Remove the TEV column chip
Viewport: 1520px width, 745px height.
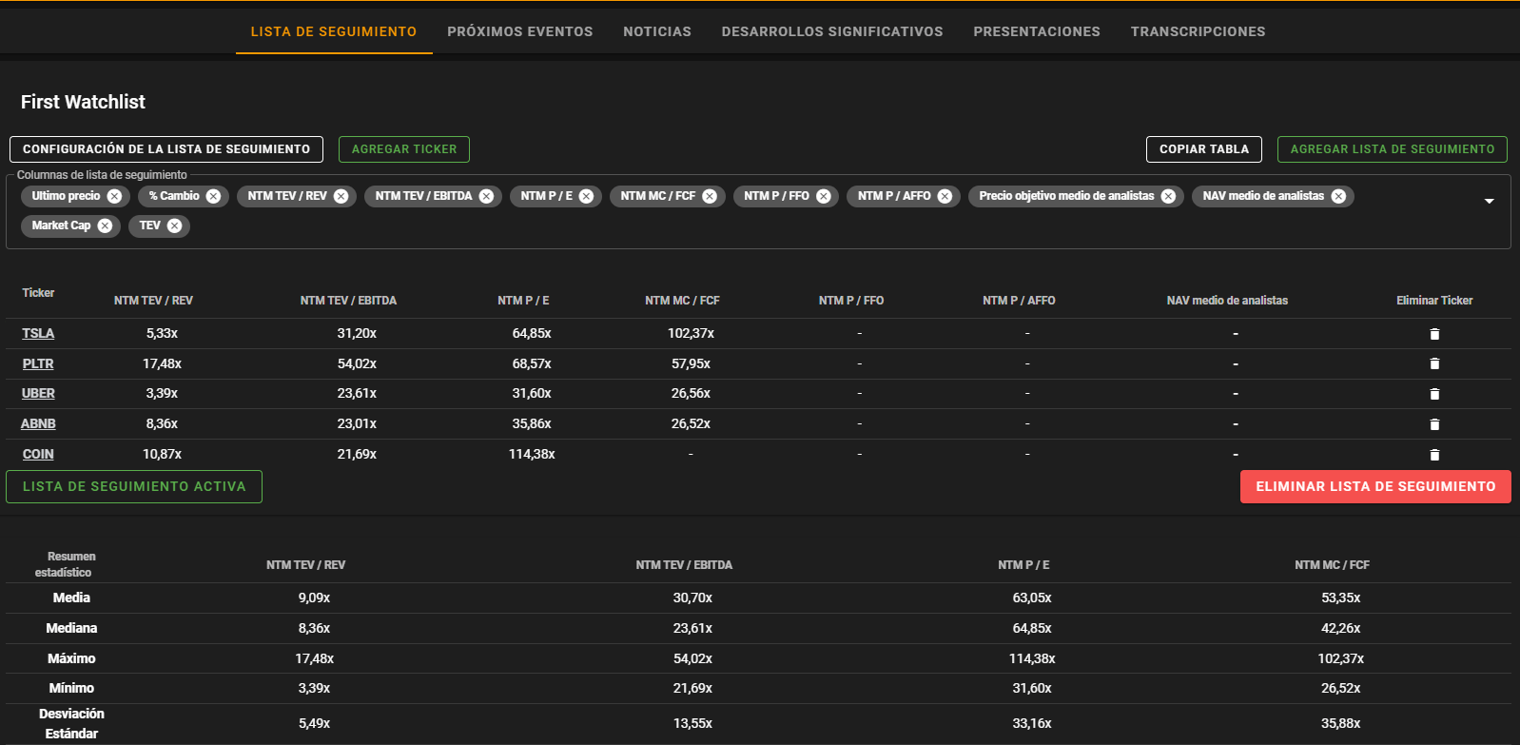[174, 225]
